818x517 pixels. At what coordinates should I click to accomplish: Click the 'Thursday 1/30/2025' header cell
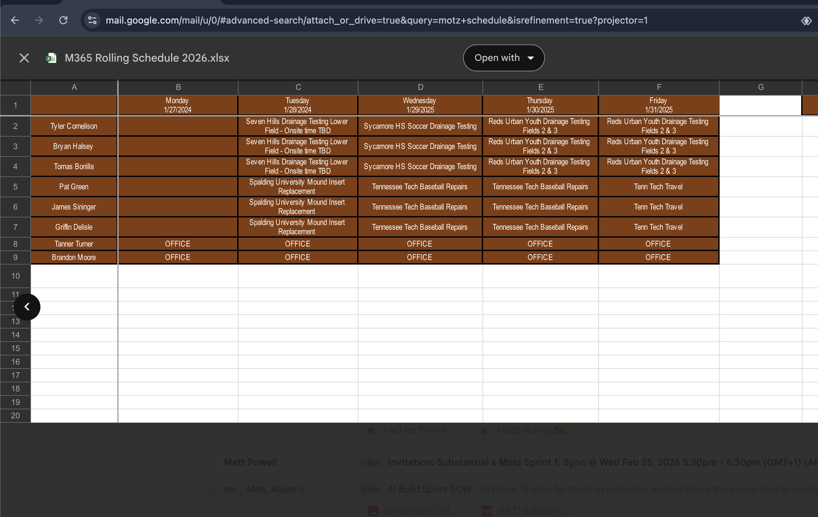540,105
